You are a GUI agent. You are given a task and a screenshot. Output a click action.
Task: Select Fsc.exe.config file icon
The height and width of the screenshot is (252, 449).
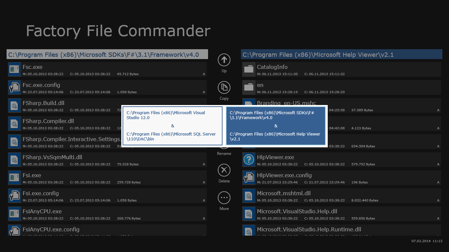[14, 87]
